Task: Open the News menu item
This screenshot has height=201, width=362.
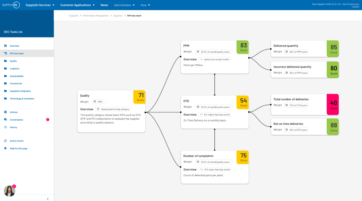Action: 104,5
